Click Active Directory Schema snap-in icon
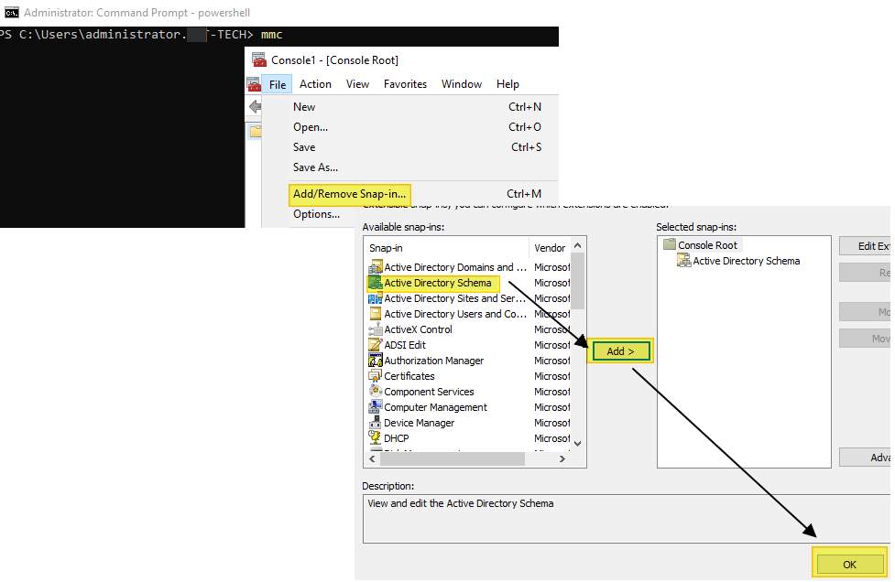895x582 pixels. 375,283
